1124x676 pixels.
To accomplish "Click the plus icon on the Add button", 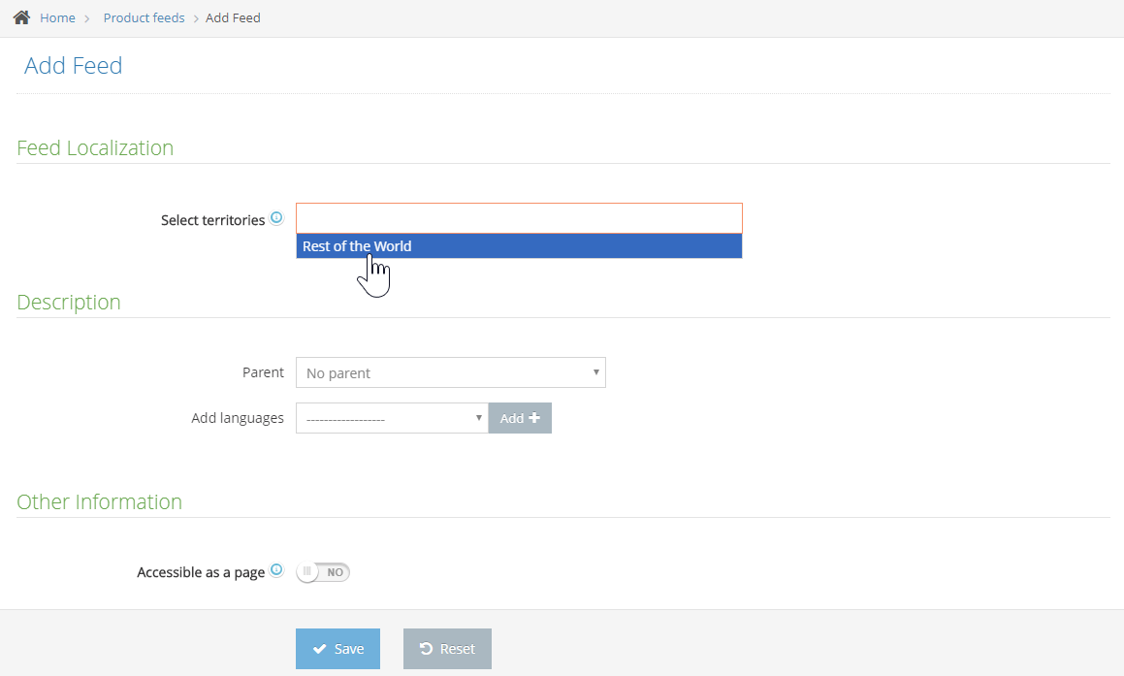I will 534,417.
